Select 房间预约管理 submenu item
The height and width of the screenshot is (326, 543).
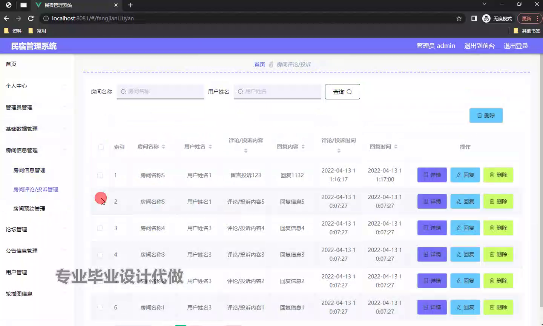[x=29, y=209]
